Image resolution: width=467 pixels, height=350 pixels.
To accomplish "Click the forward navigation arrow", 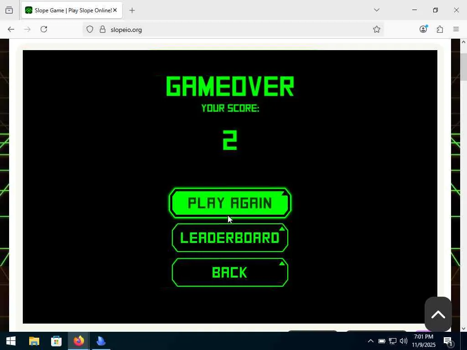I will [27, 29].
